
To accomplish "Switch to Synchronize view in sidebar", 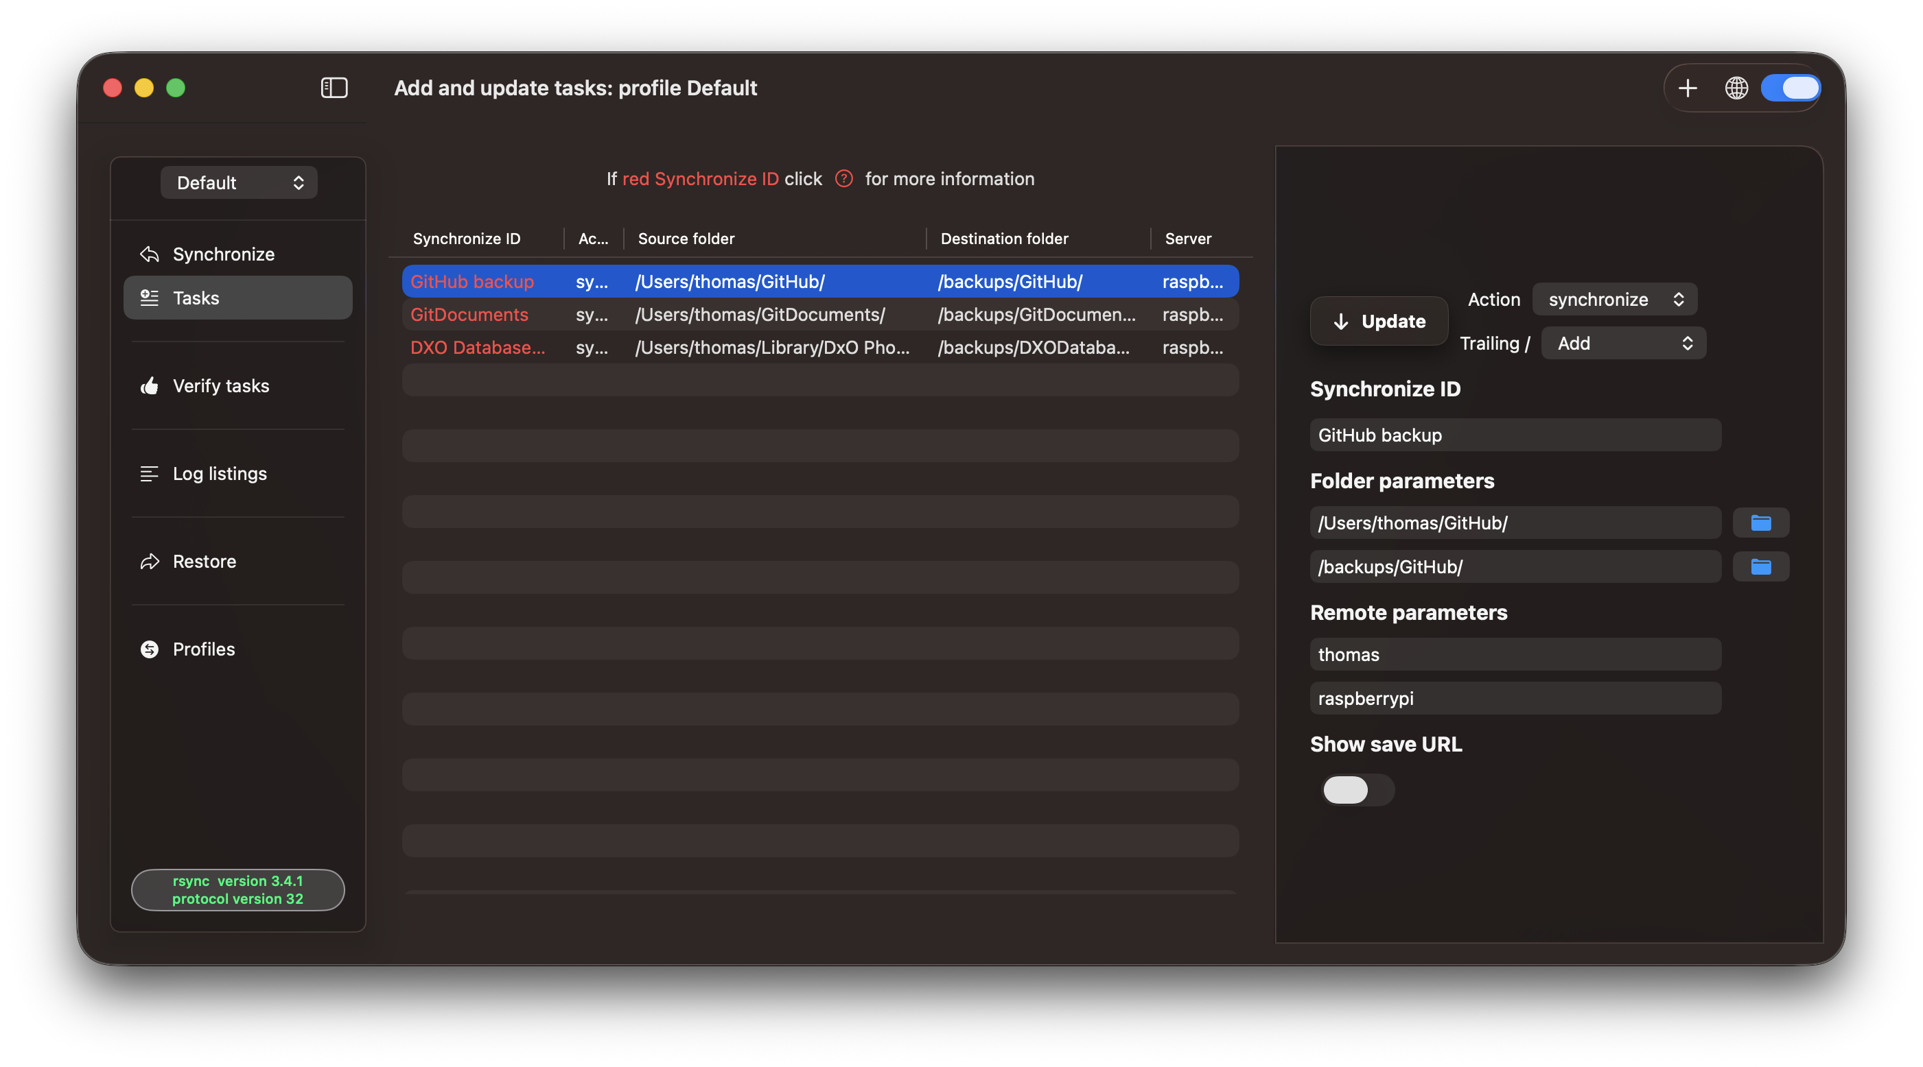I will click(223, 254).
